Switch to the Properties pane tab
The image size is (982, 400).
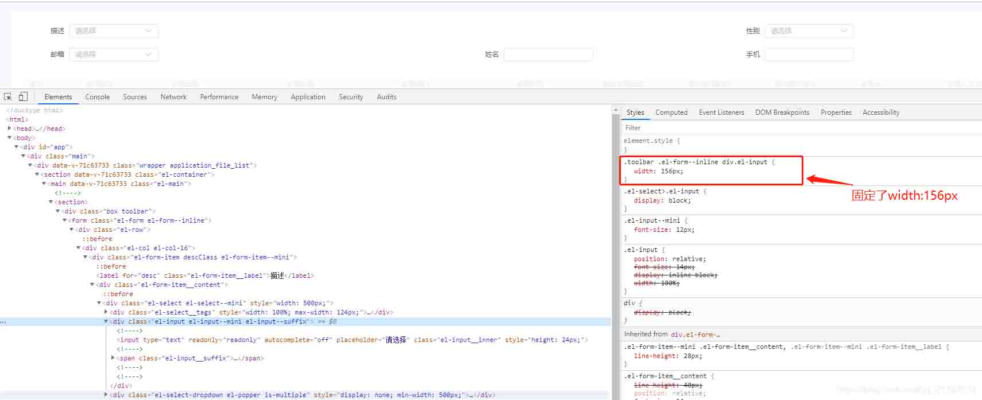[836, 112]
